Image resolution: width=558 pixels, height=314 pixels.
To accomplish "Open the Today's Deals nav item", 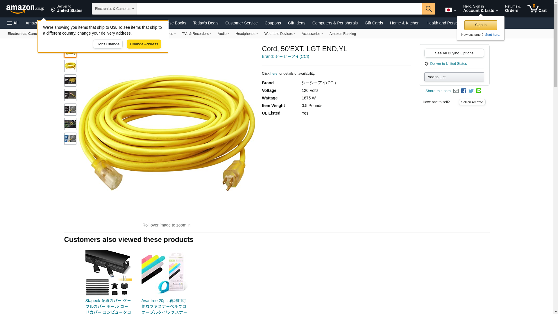I will pyautogui.click(x=206, y=23).
